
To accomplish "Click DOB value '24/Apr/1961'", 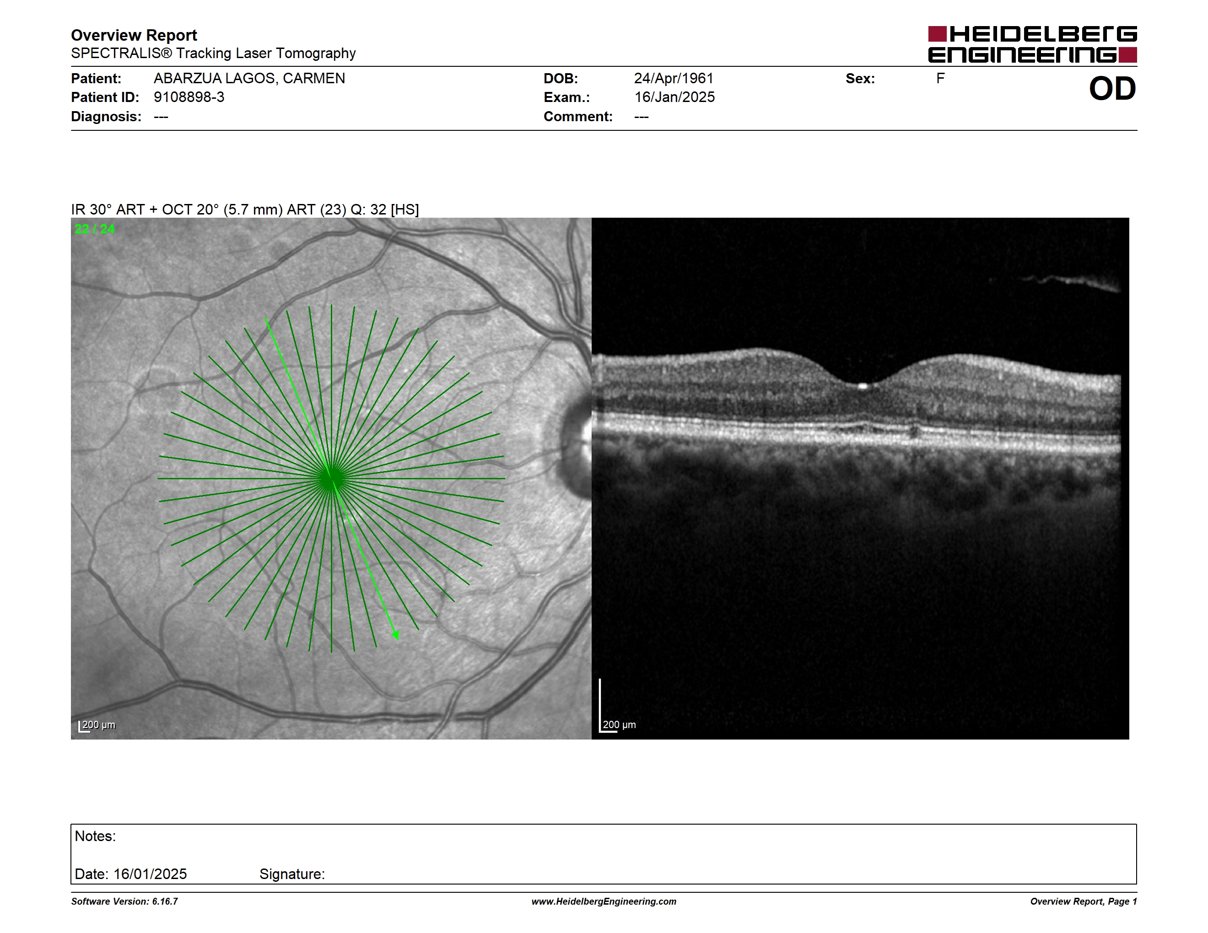I will tap(673, 79).
